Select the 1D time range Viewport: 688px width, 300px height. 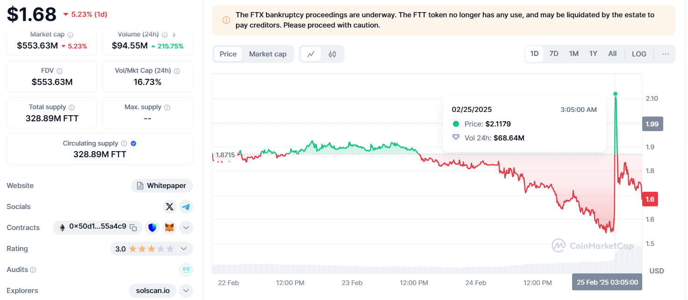pyautogui.click(x=534, y=54)
